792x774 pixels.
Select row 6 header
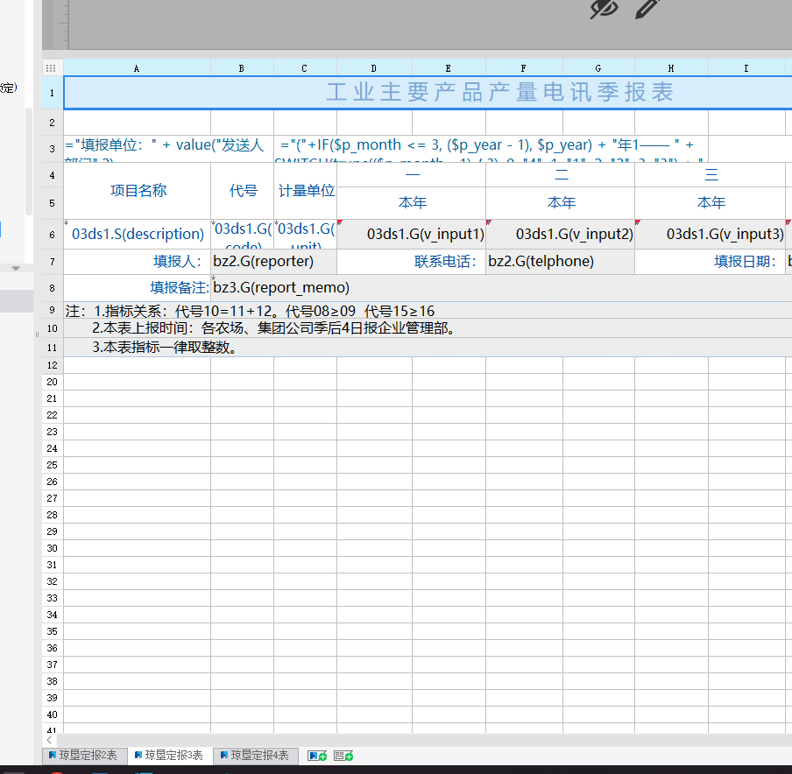(x=53, y=235)
